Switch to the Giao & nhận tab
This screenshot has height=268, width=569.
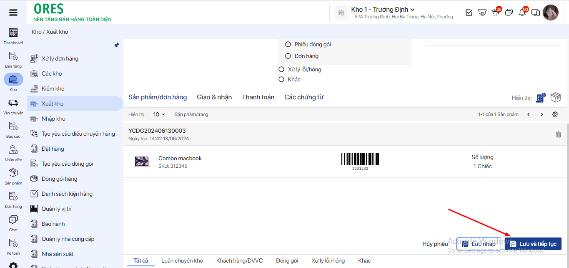point(214,97)
